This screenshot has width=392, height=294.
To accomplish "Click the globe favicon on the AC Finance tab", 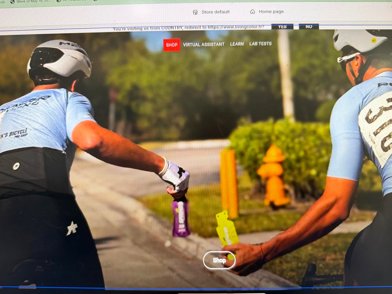I will click(x=59, y=1).
